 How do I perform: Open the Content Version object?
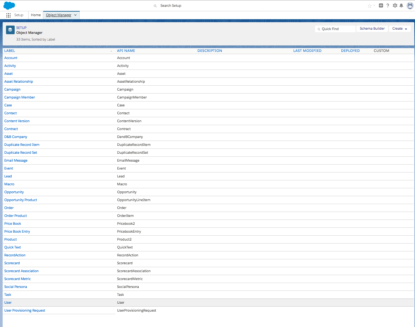pos(17,121)
